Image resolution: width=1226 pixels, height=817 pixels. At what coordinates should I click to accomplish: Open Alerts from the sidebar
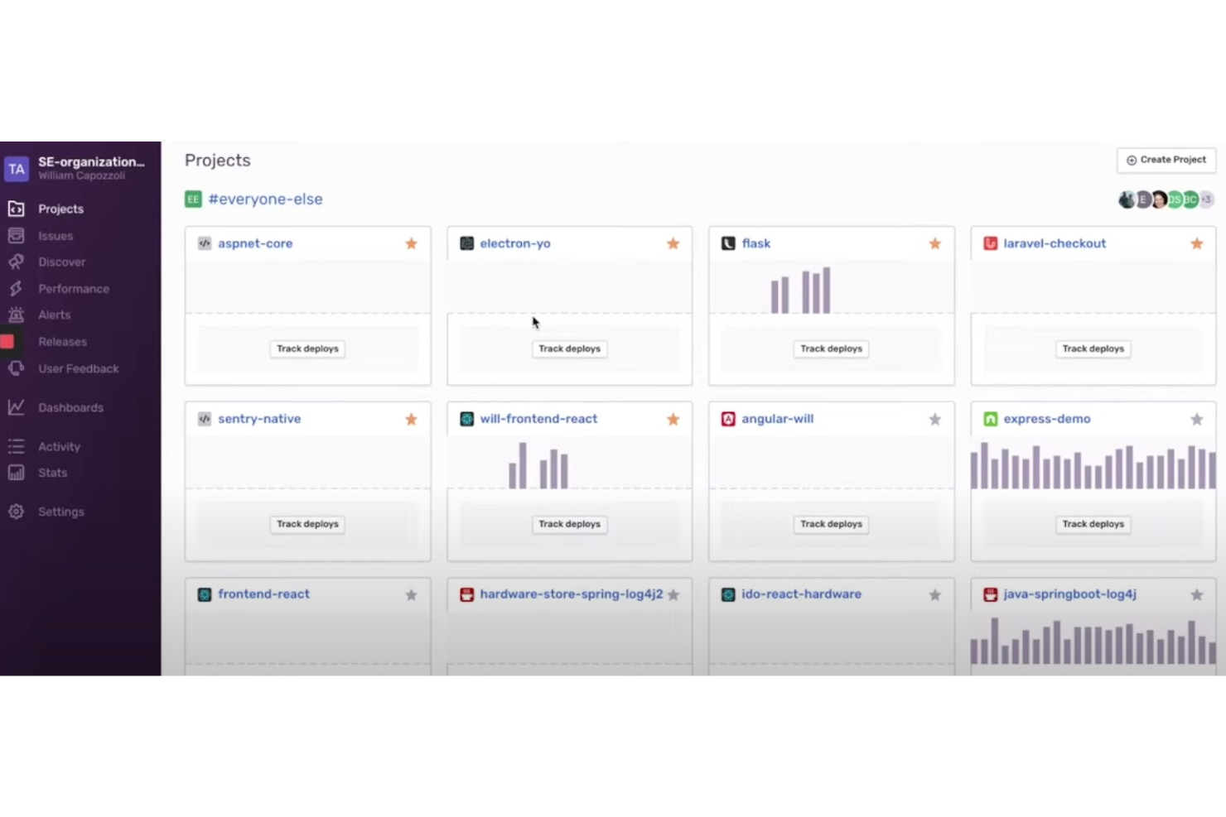tap(54, 315)
